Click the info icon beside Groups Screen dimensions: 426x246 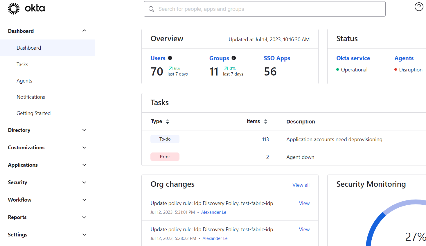point(234,58)
